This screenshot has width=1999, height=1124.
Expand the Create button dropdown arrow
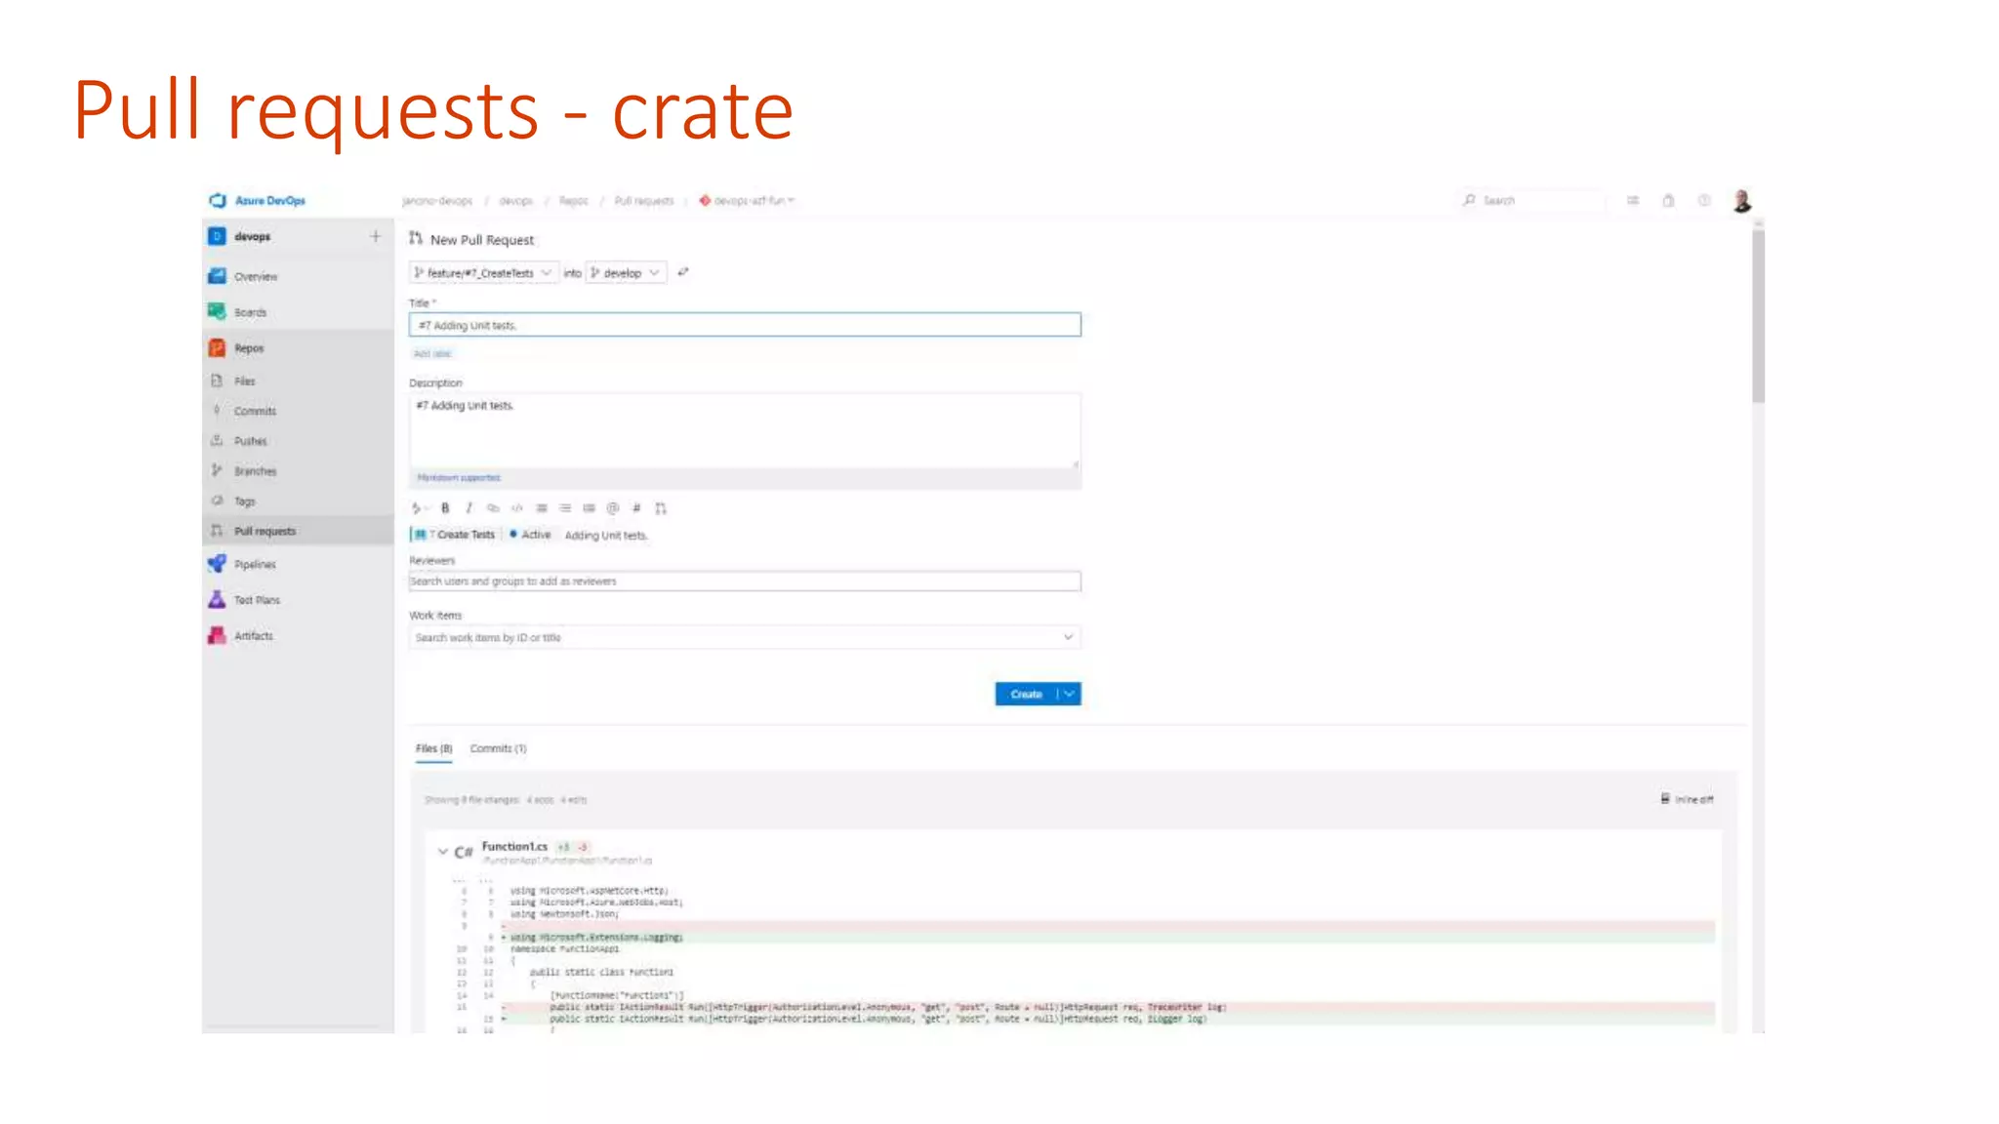(x=1069, y=694)
